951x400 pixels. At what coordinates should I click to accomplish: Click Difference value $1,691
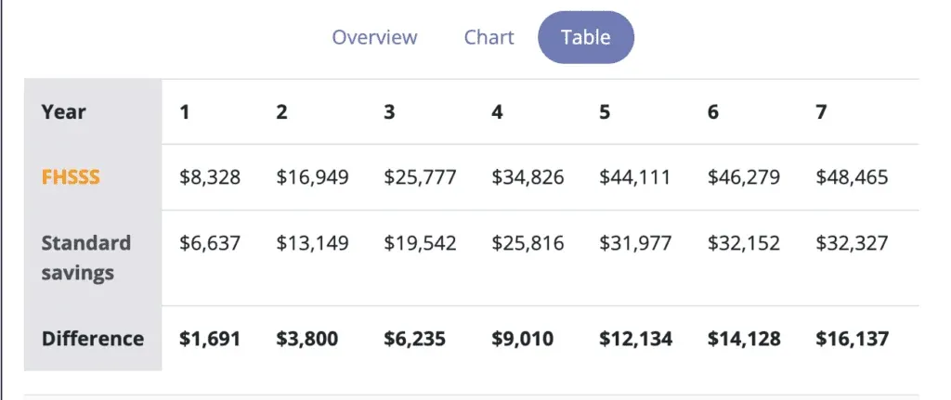click(x=210, y=339)
